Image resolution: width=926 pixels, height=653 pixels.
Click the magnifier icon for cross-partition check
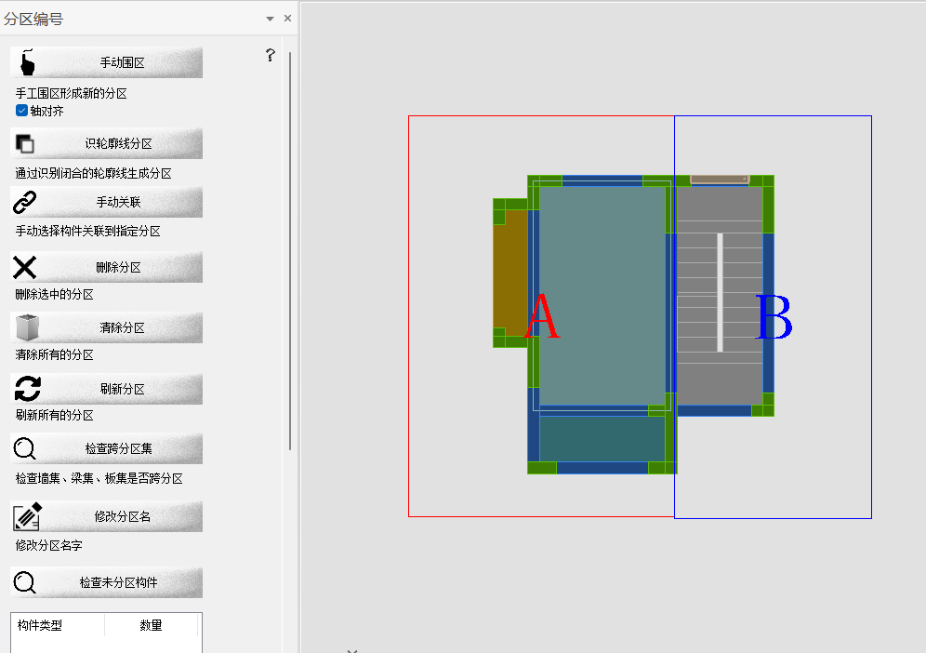(x=25, y=448)
